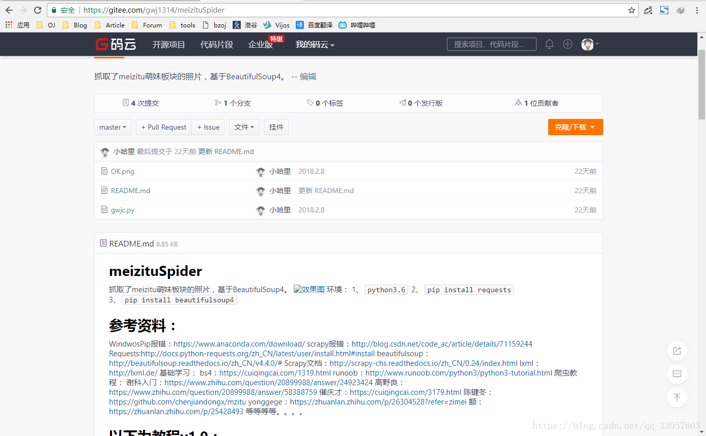
Task: Open the beautifulsoup.readthedocs.io link
Action: pos(195,363)
